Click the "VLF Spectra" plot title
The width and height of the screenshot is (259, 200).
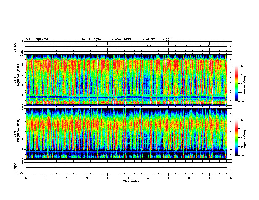[37, 39]
